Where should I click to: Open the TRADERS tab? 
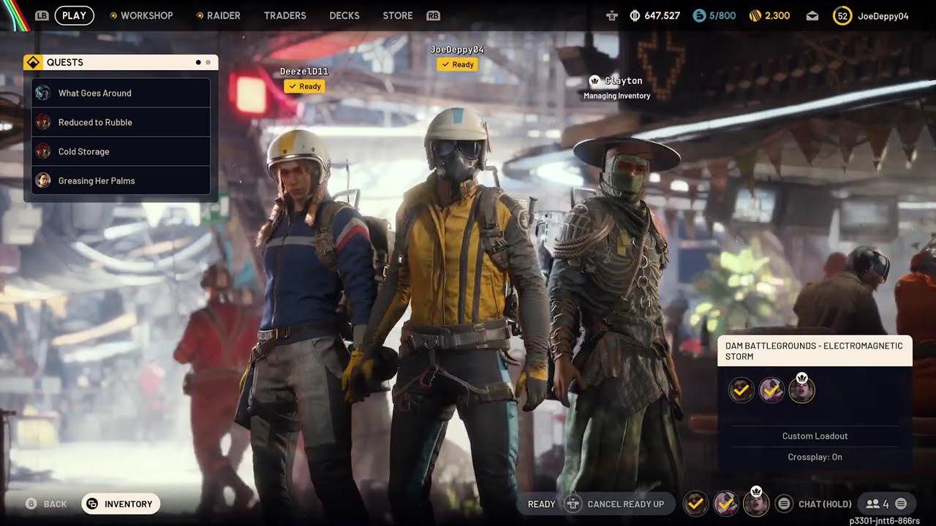(x=285, y=15)
